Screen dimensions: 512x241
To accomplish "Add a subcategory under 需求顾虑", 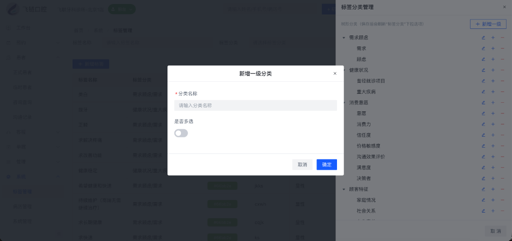I will [493, 38].
